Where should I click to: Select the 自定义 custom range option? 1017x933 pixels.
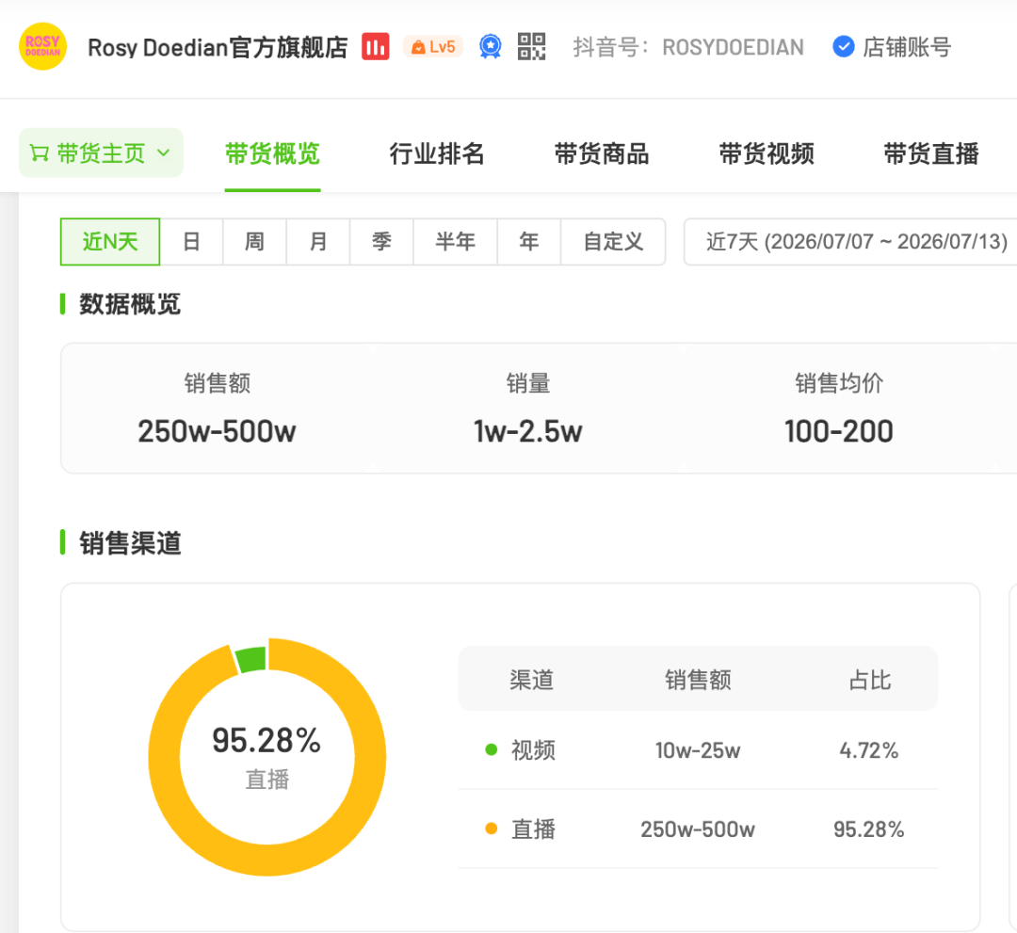[x=613, y=242]
